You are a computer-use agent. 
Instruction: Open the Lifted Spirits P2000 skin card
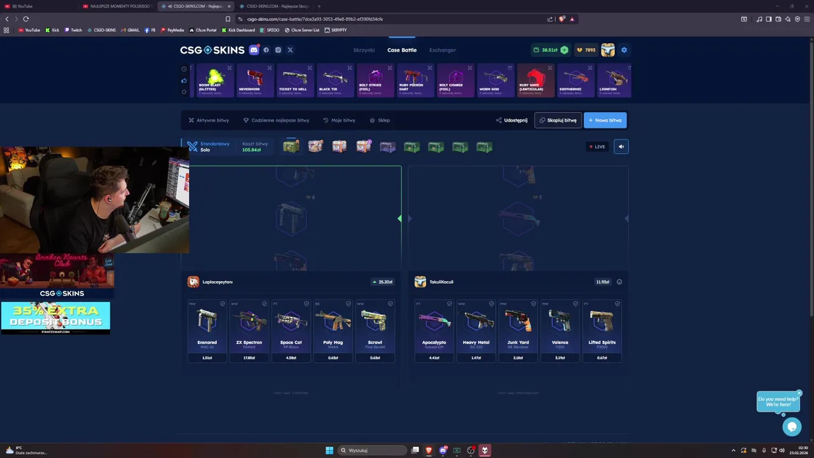(602, 331)
